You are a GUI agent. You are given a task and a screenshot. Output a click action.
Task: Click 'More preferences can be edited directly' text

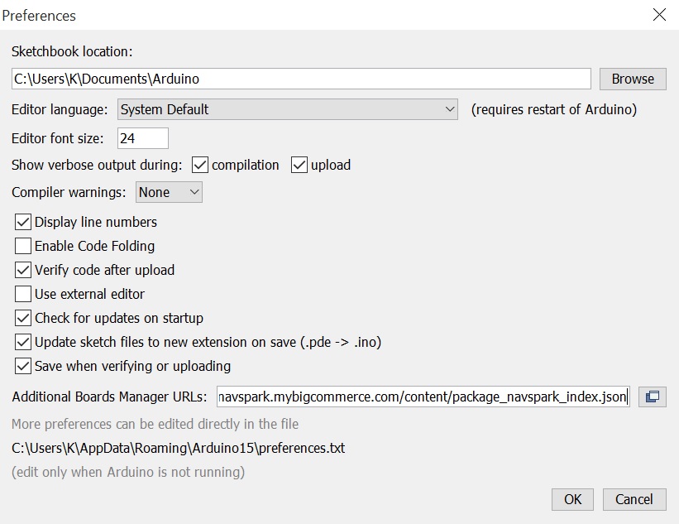(x=155, y=424)
